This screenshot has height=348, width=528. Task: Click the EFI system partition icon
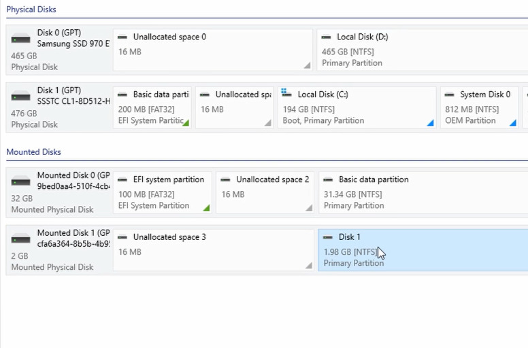[x=122, y=179]
